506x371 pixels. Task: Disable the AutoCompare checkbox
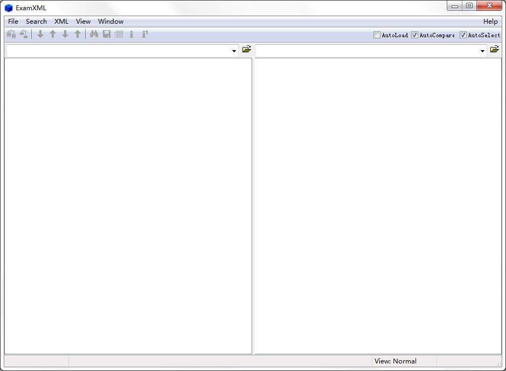point(414,35)
